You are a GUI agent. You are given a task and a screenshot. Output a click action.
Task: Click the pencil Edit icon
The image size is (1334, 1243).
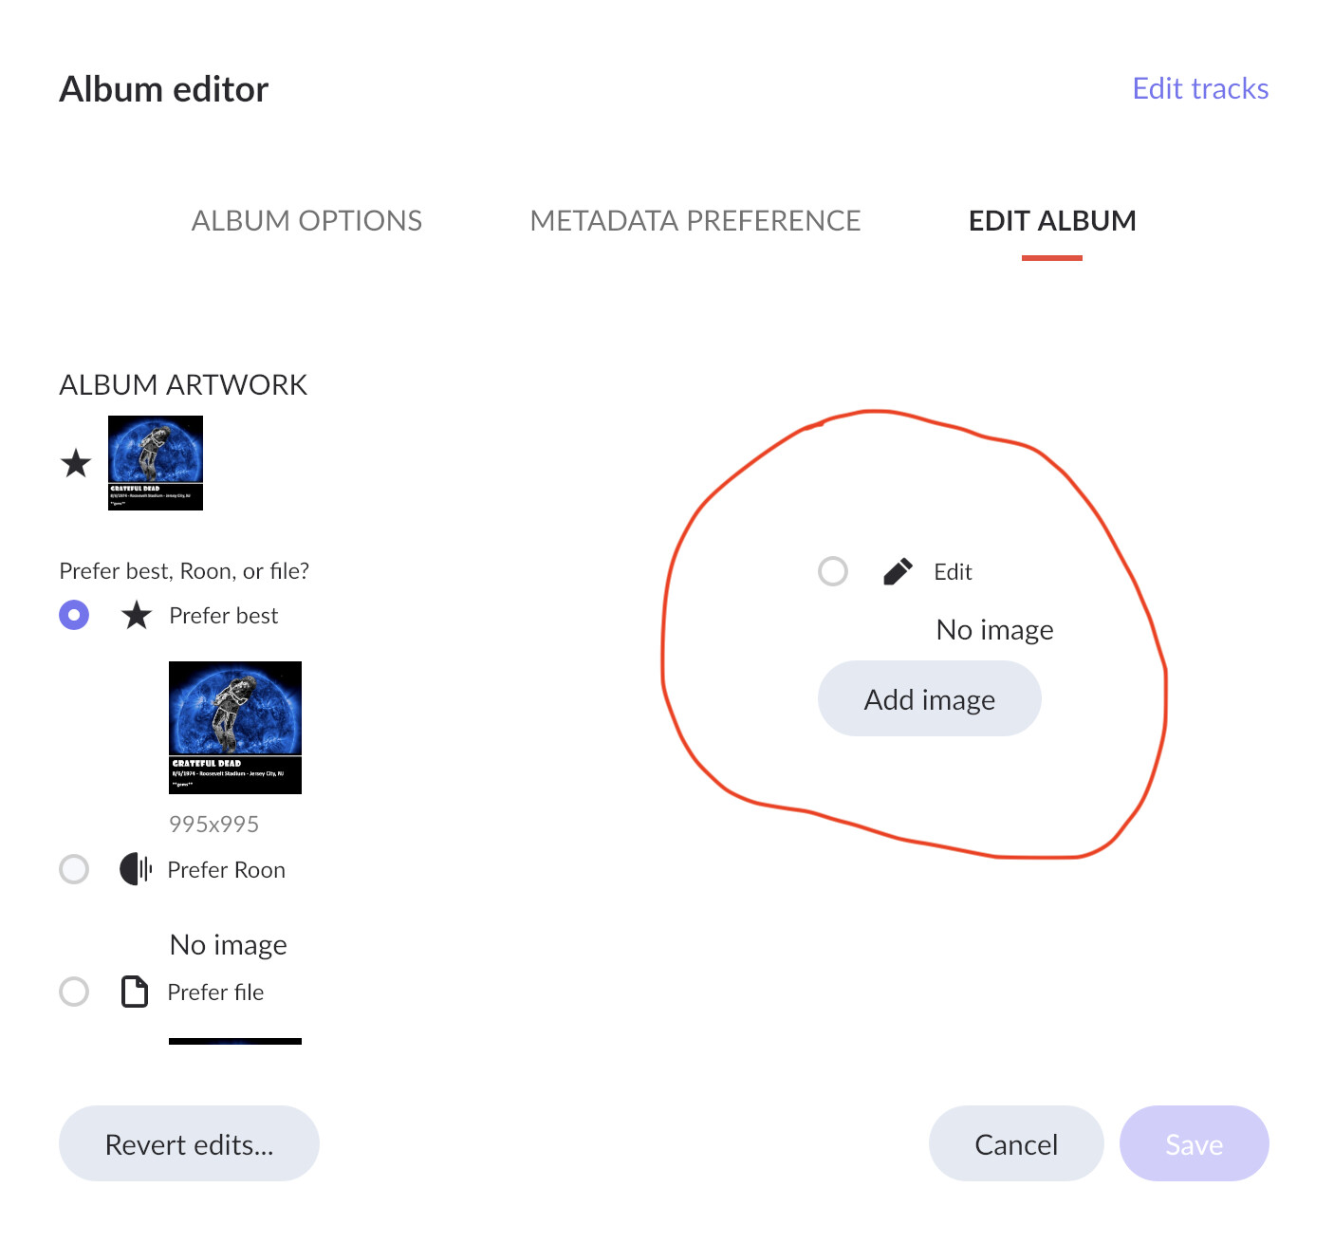click(898, 571)
